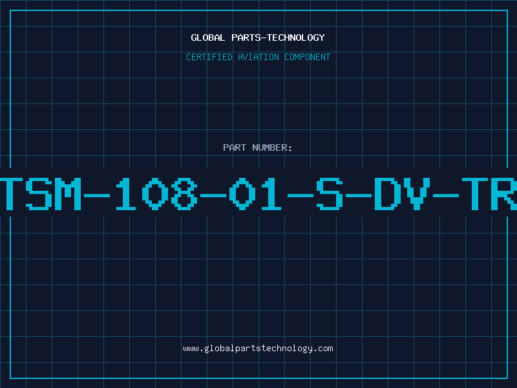Screen dimensions: 517x388
Task: Select the word TECHNOLOGY in the header
Action: 296,38
